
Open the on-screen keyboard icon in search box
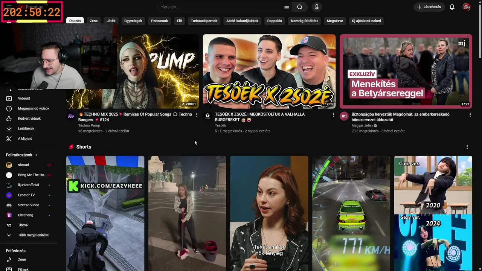(x=287, y=7)
